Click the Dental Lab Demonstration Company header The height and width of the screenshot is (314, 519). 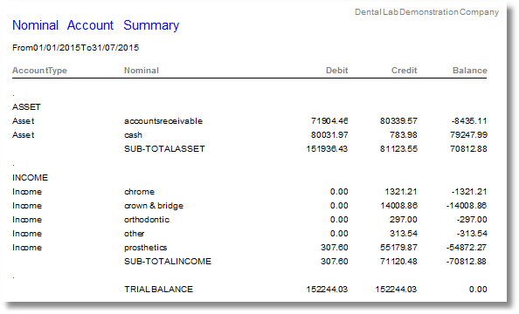(x=426, y=12)
